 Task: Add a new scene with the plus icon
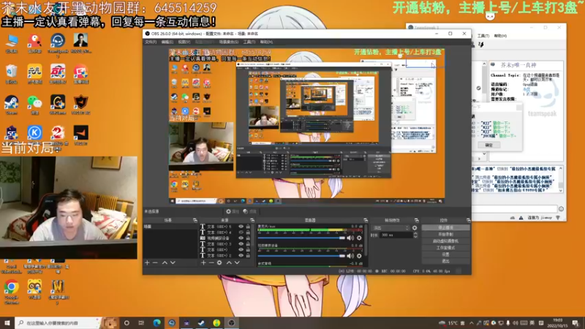point(147,262)
